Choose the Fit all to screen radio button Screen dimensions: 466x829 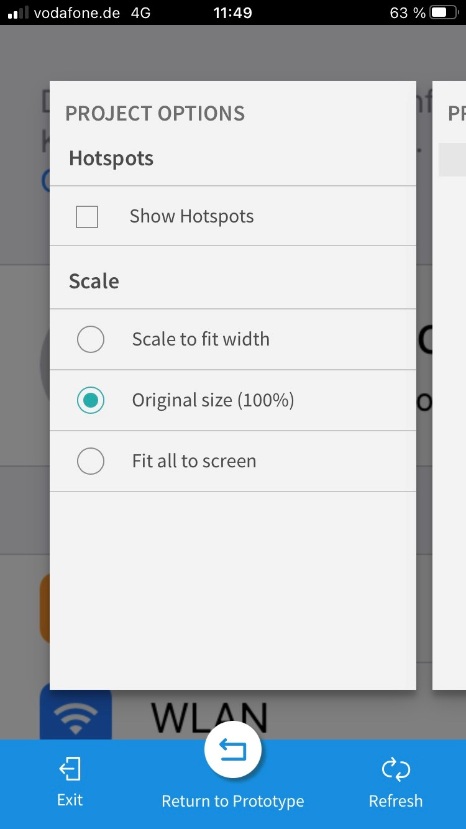click(91, 461)
